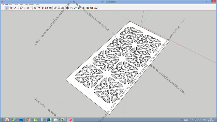The width and height of the screenshot is (217, 122).
Task: Select the Zoom magnifier tool
Action: pos(75,8)
